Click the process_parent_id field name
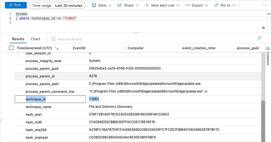The height and width of the screenshot is (142, 271). (40, 76)
